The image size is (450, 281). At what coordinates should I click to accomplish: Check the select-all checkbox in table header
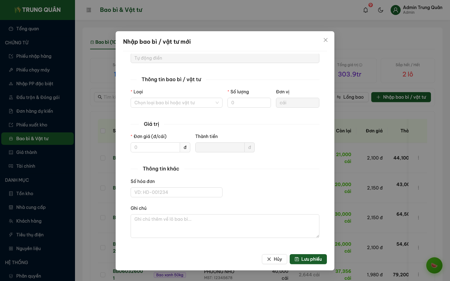tap(103, 131)
